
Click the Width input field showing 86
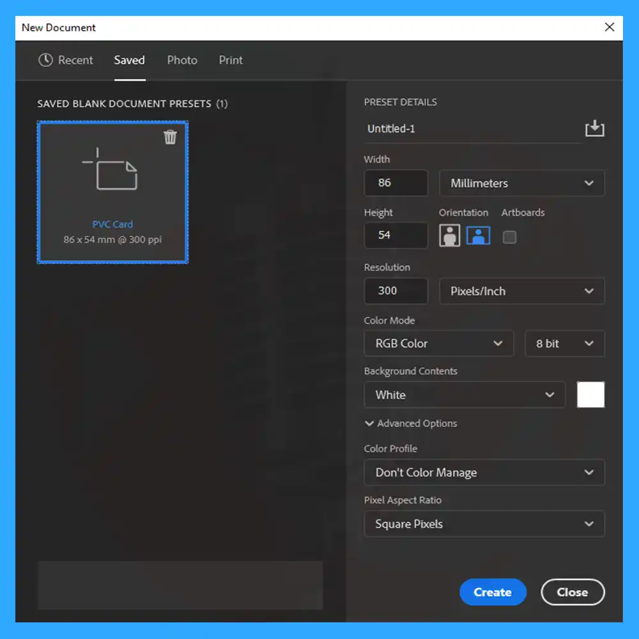(396, 183)
